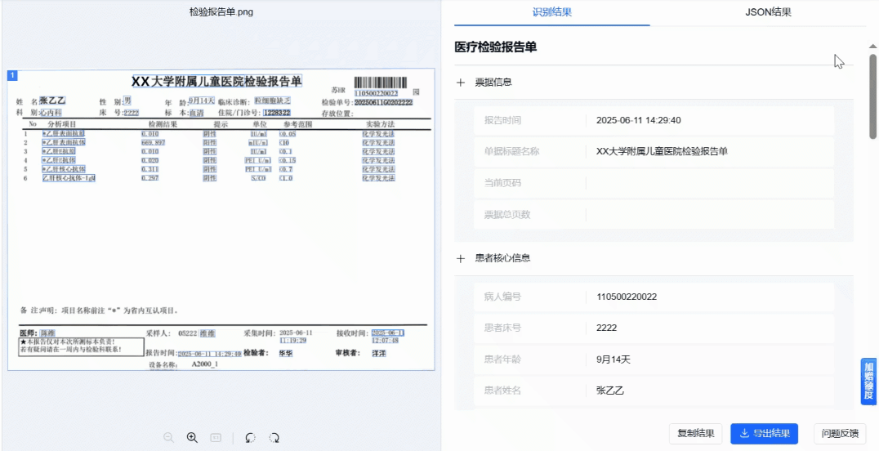
Task: Collapse the 患者核心信息 section with plus icon
Action: pos(461,259)
